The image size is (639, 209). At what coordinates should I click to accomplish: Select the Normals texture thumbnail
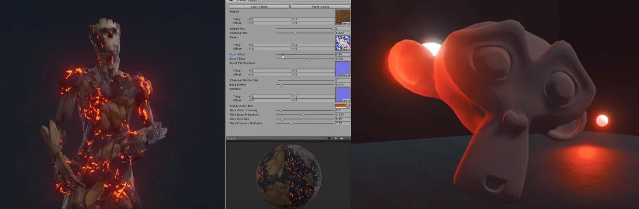pyautogui.click(x=343, y=95)
